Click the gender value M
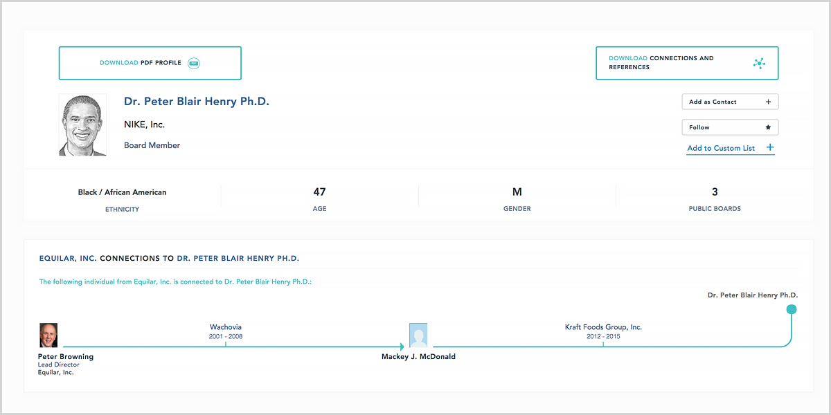831x415 pixels. pyautogui.click(x=517, y=192)
